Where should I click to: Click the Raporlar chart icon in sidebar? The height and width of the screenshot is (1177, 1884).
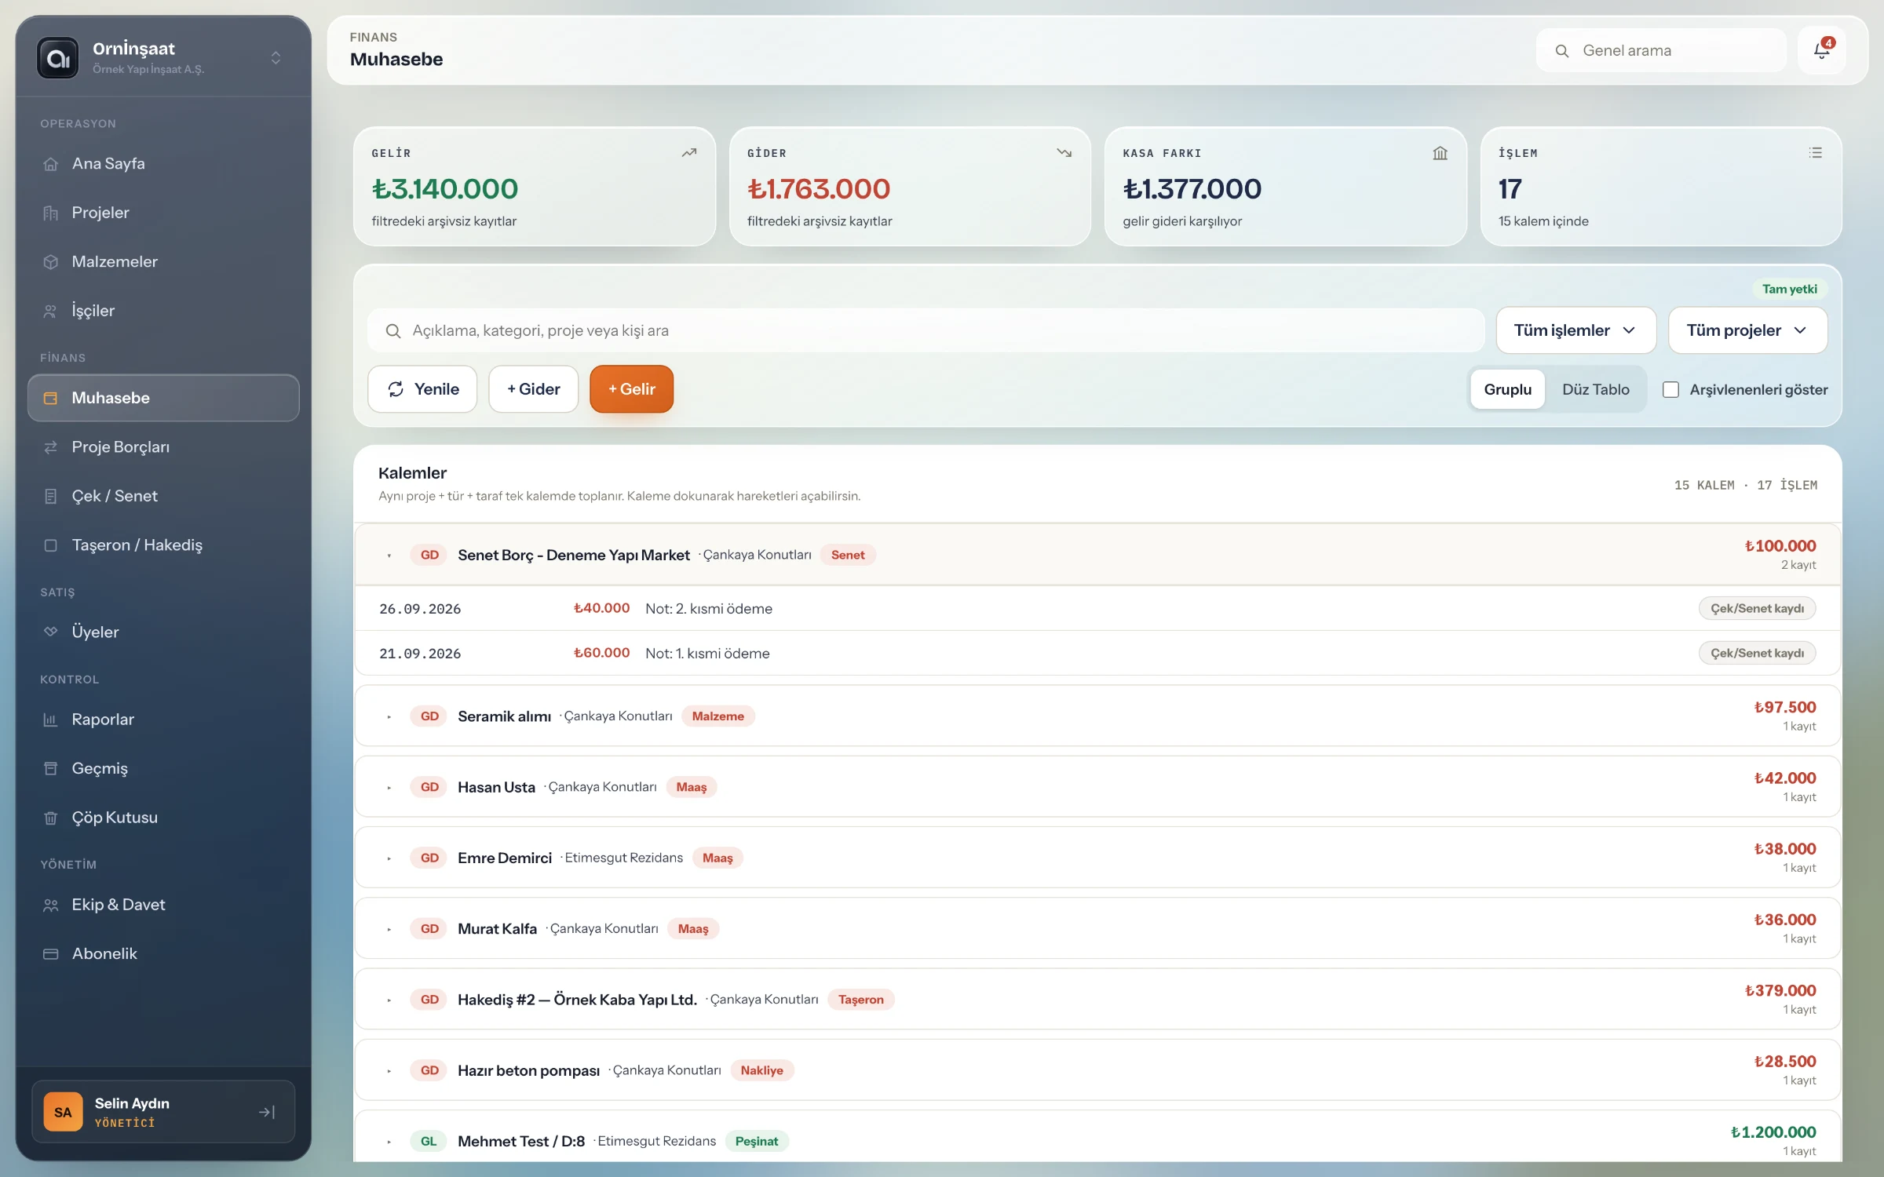(x=51, y=720)
